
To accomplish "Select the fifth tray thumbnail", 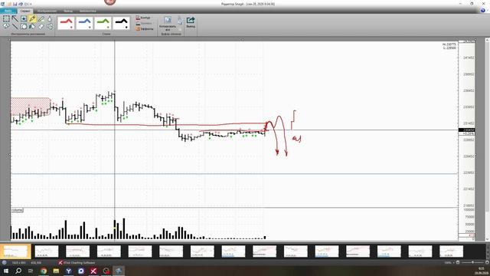I will tap(140, 251).
